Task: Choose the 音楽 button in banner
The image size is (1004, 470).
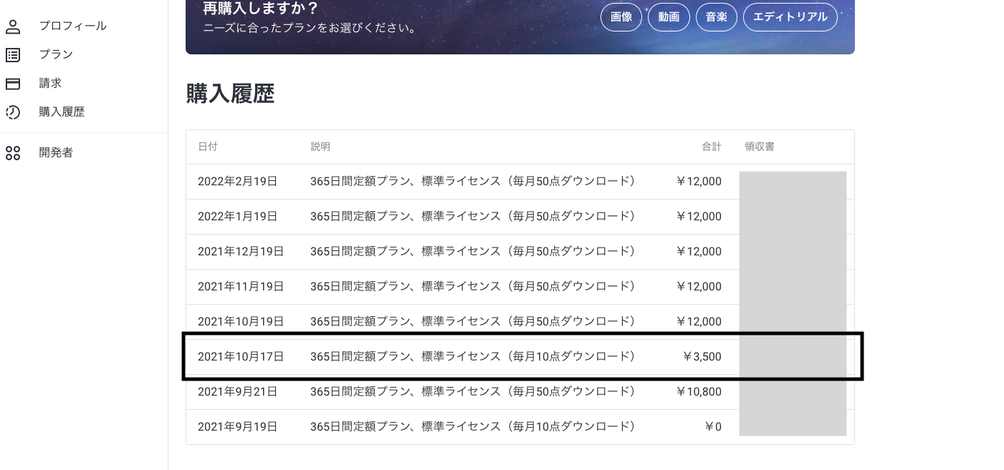Action: pyautogui.click(x=716, y=17)
